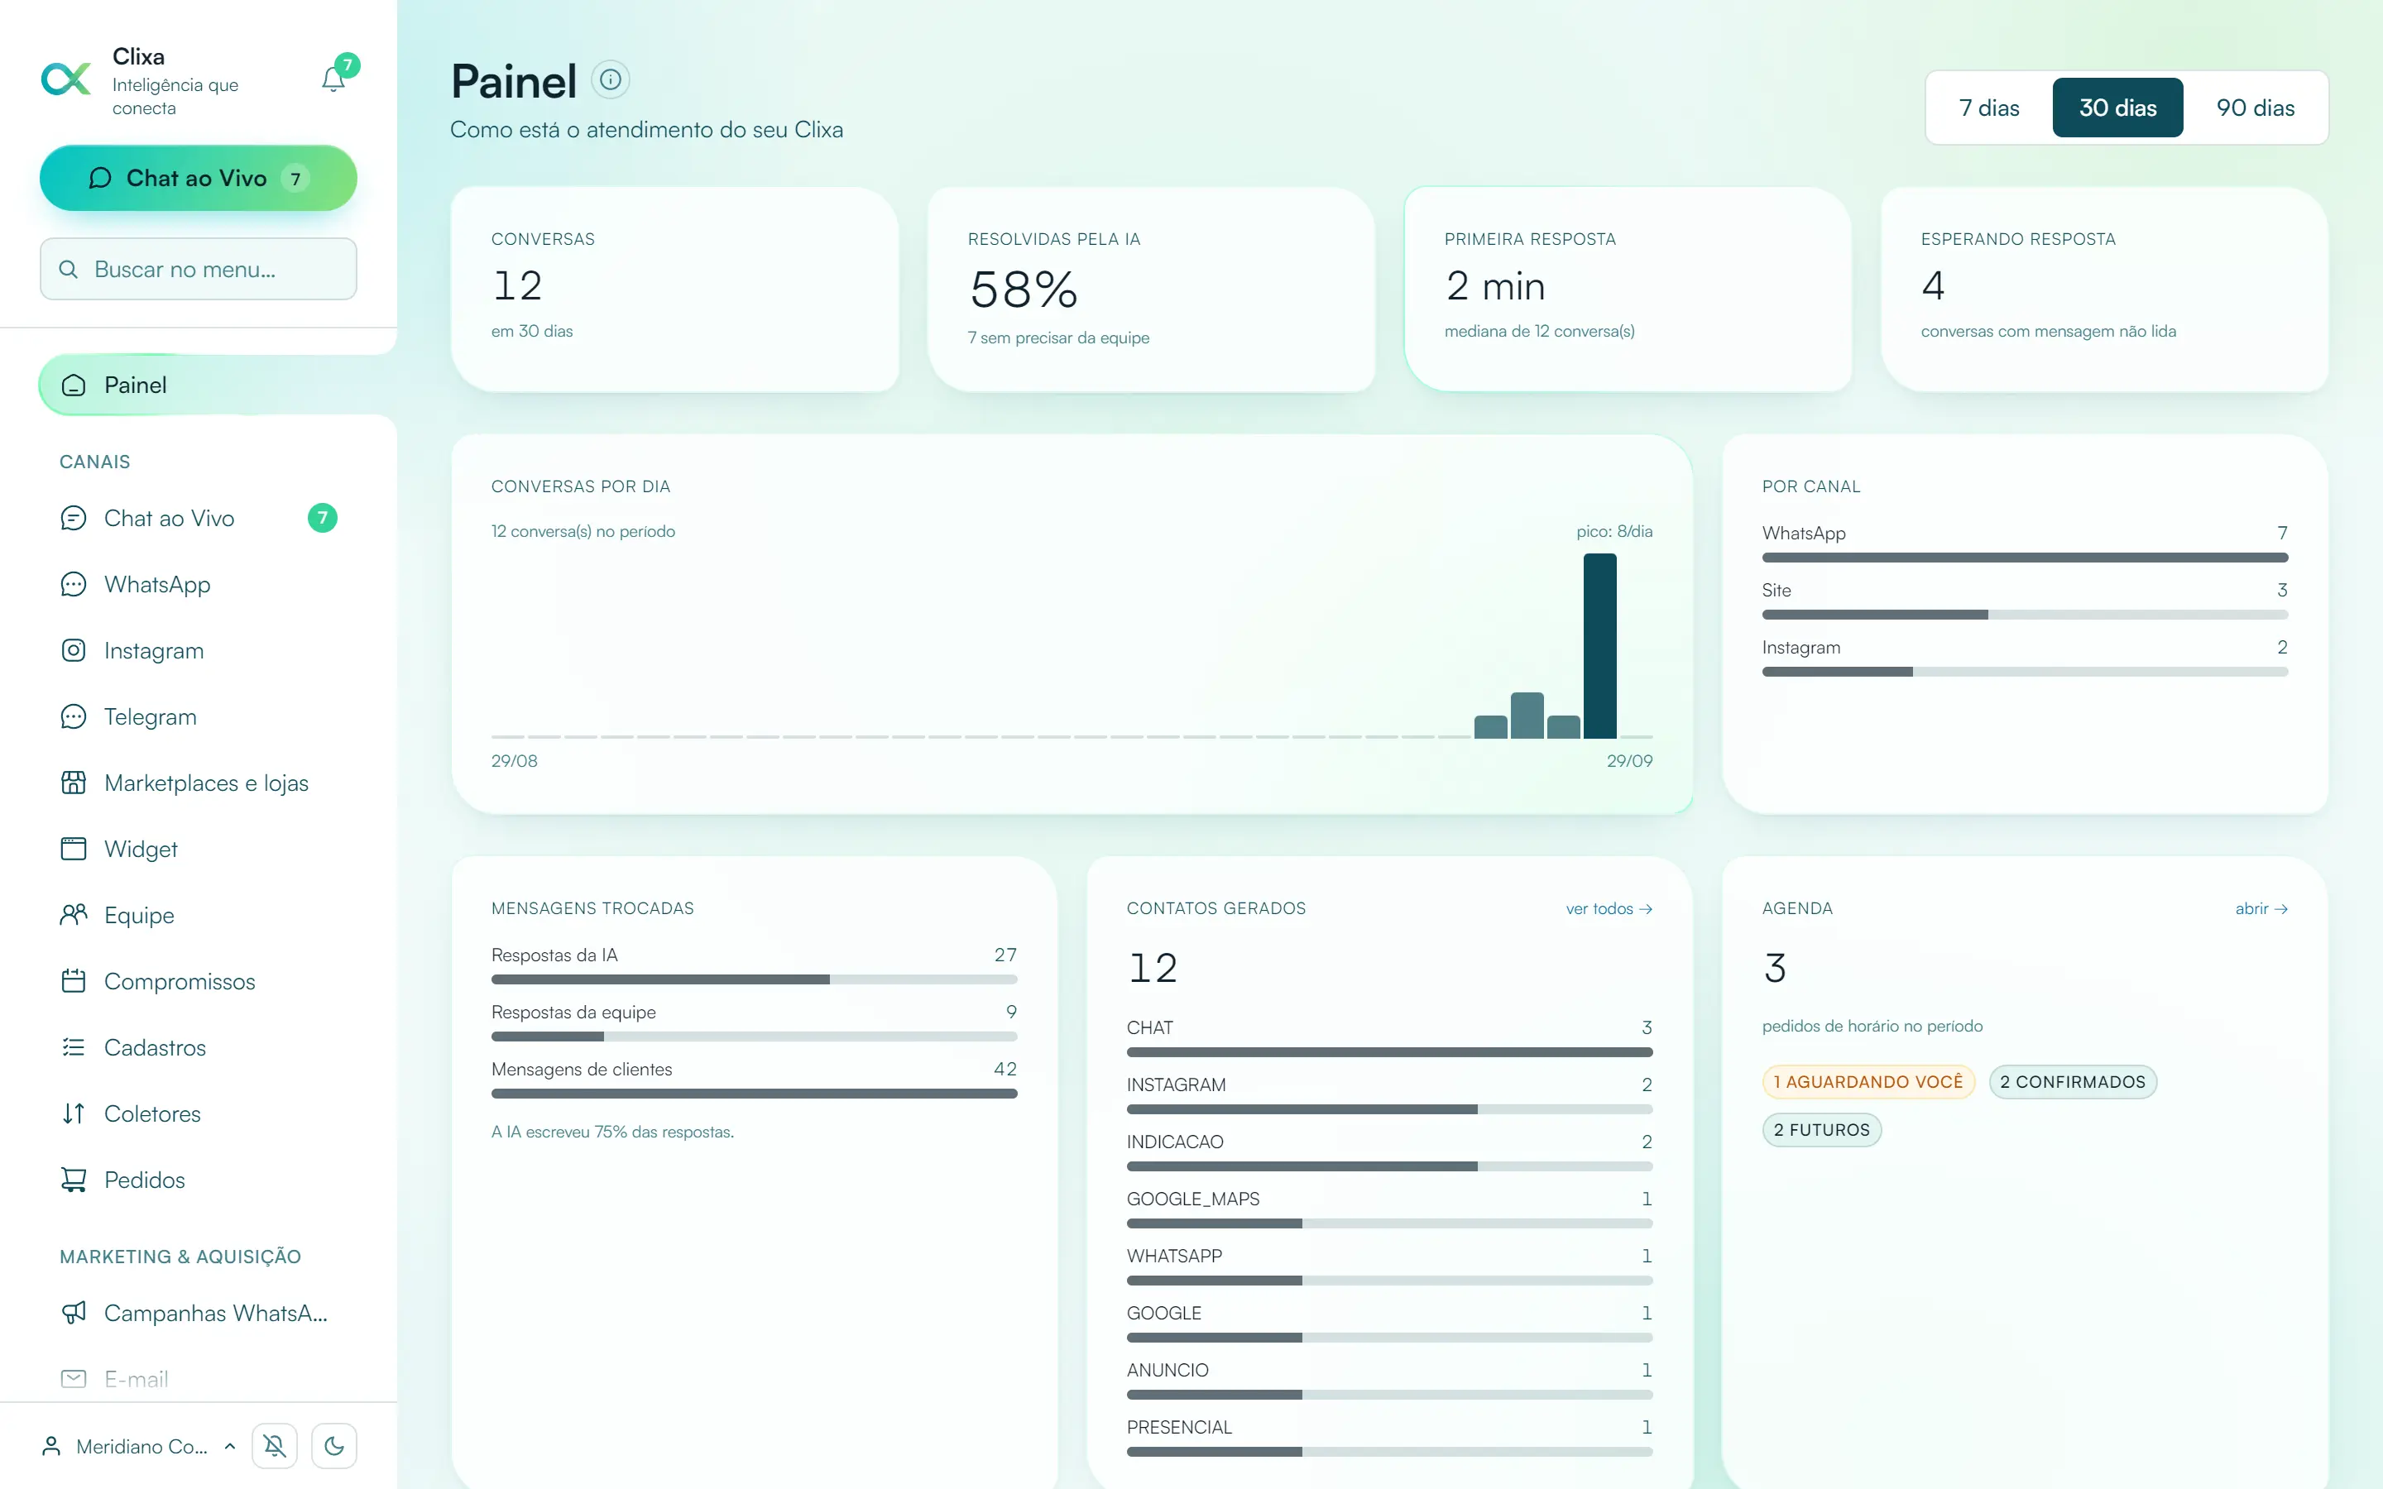Open Compromissos calendar section
2383x1489 pixels.
[x=198, y=981]
